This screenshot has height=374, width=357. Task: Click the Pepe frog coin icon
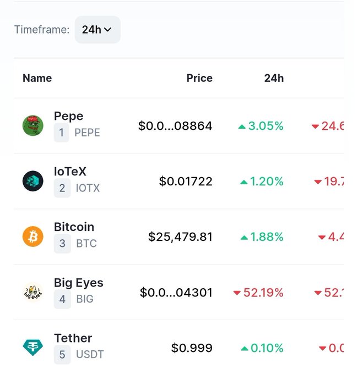tap(33, 125)
